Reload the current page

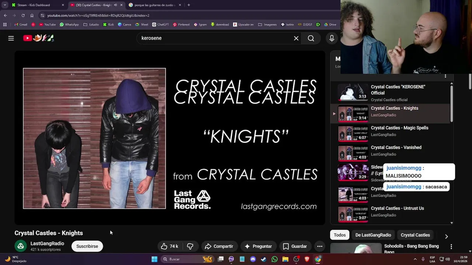coord(23,15)
